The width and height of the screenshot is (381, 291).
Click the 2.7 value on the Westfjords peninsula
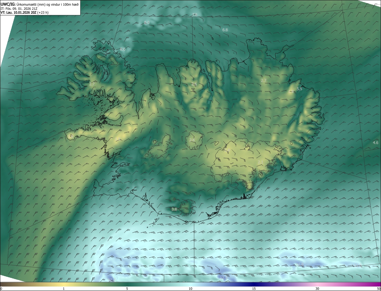point(92,84)
